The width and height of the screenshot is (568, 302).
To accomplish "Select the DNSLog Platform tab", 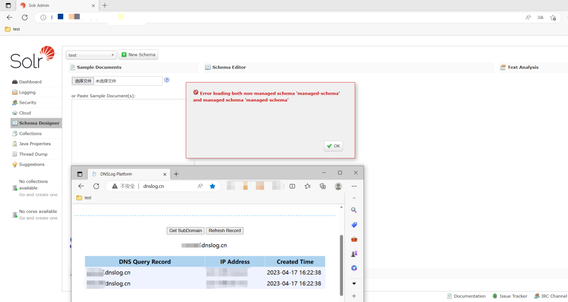I will coord(129,174).
